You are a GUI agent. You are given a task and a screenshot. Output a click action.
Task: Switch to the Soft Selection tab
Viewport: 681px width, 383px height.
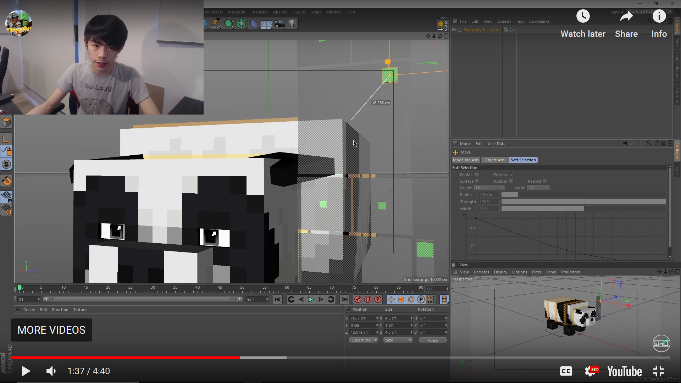coord(523,160)
